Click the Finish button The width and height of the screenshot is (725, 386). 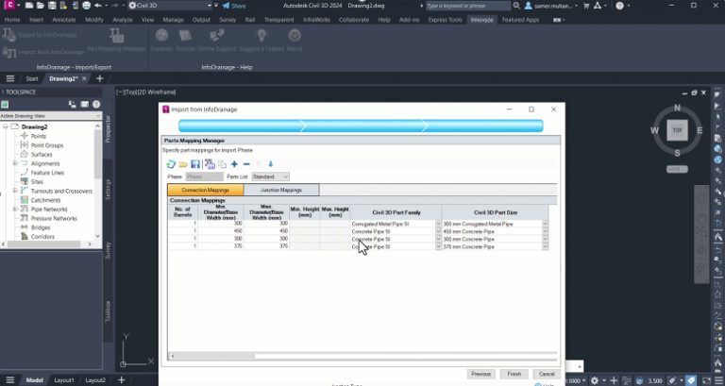coord(514,374)
